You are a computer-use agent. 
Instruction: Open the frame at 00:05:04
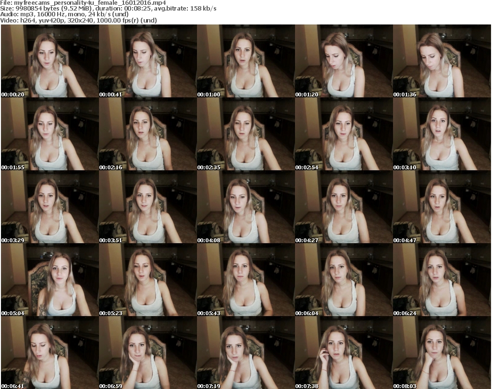click(50, 280)
